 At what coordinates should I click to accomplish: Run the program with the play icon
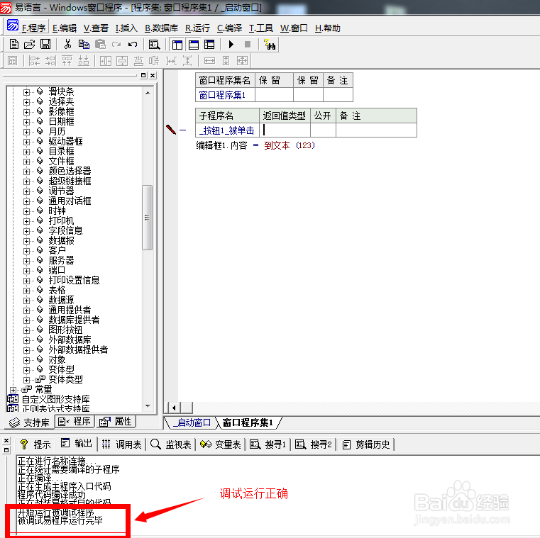(x=231, y=45)
